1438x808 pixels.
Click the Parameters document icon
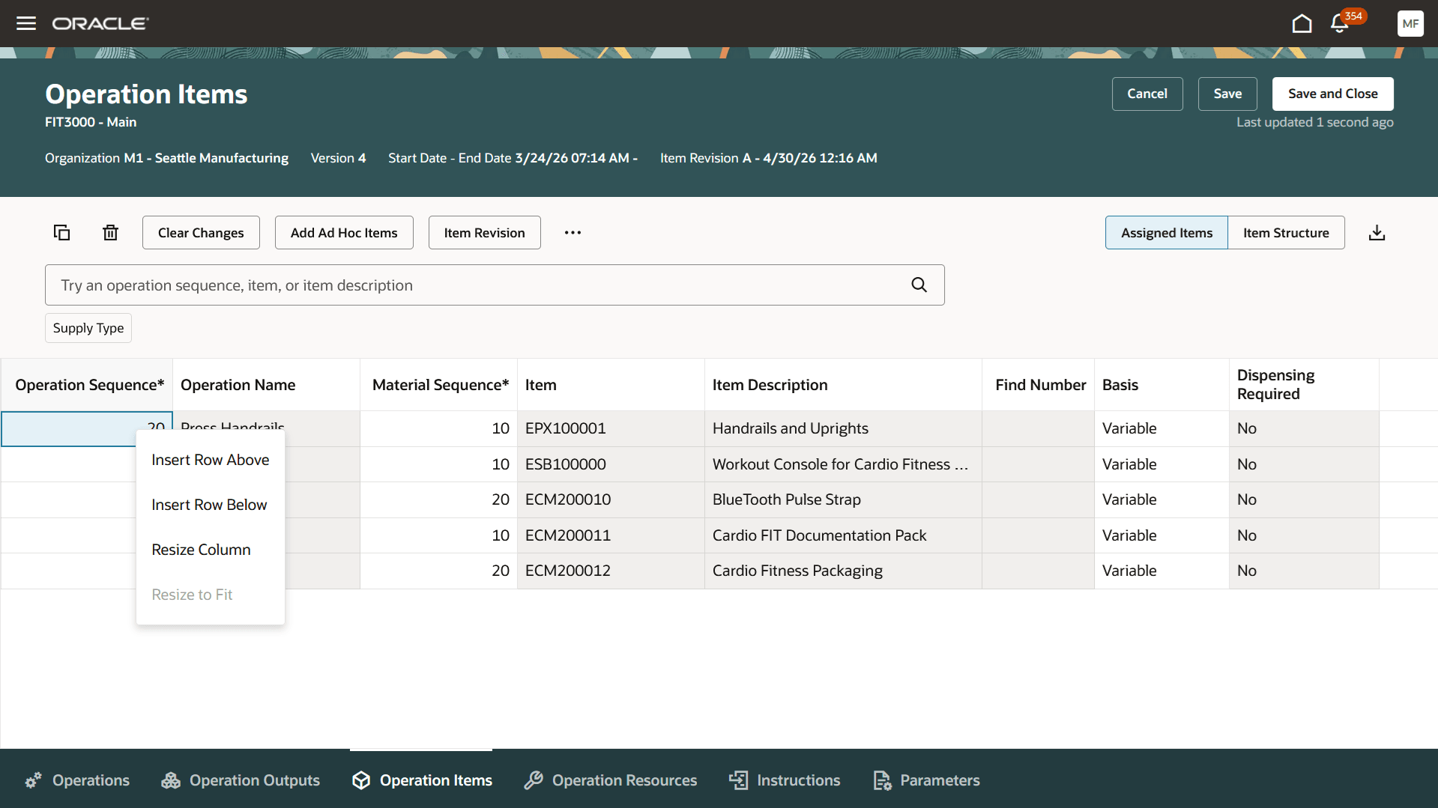[882, 780]
